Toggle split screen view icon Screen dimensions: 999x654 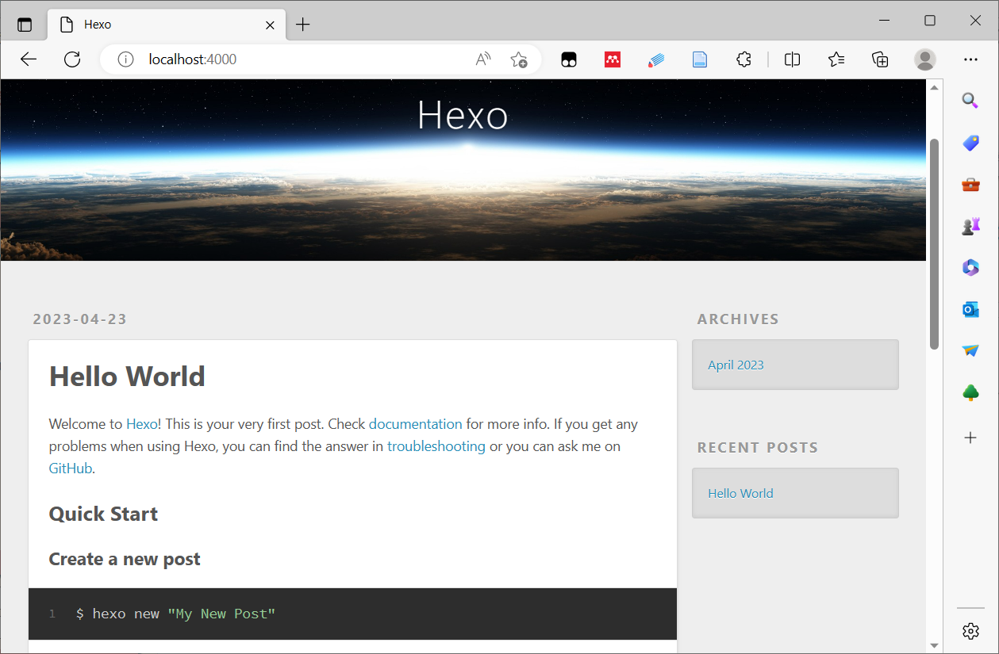tap(792, 59)
